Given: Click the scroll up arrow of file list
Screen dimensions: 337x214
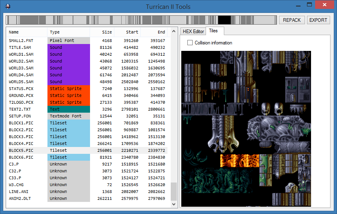Looking at the screenshot, I should [x=174, y=31].
